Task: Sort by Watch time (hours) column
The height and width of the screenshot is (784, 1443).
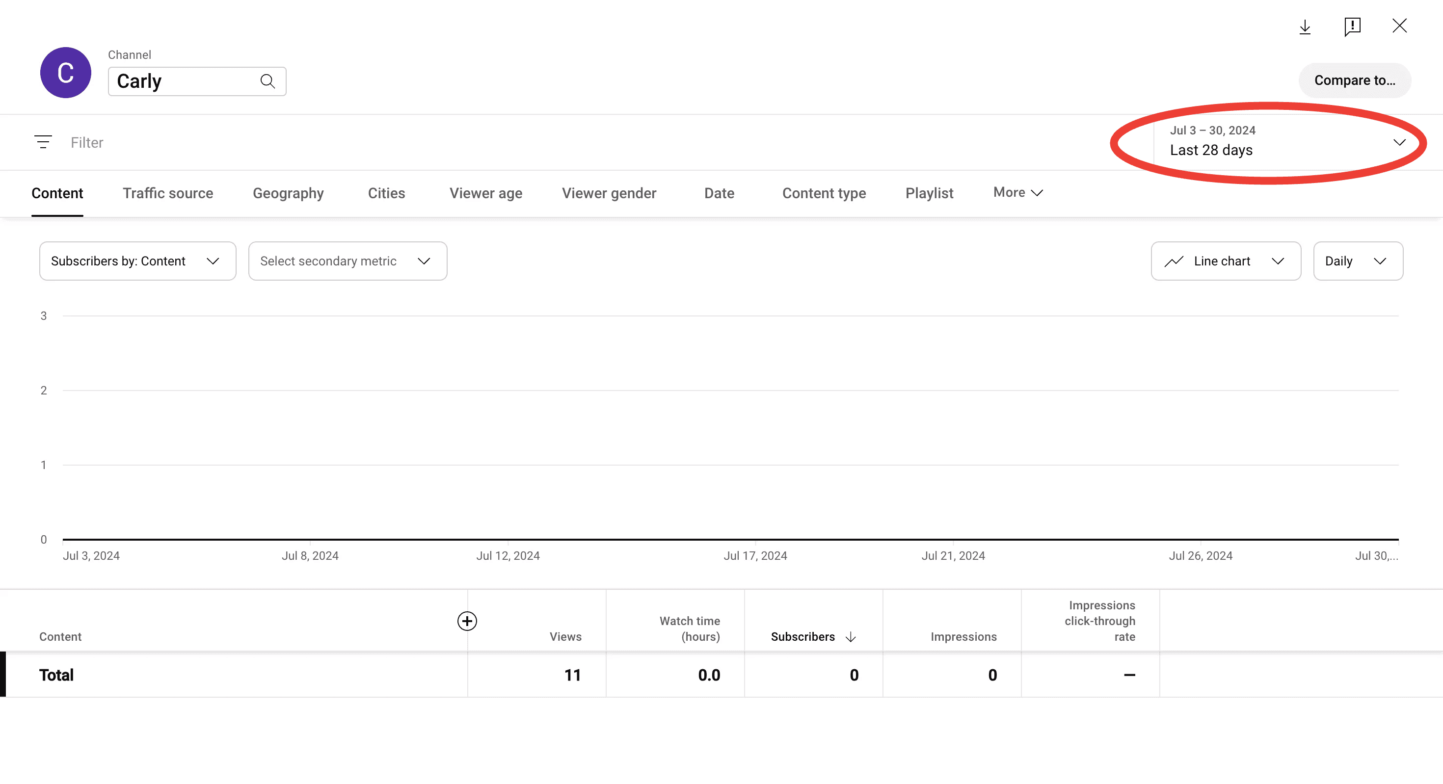Action: [690, 629]
